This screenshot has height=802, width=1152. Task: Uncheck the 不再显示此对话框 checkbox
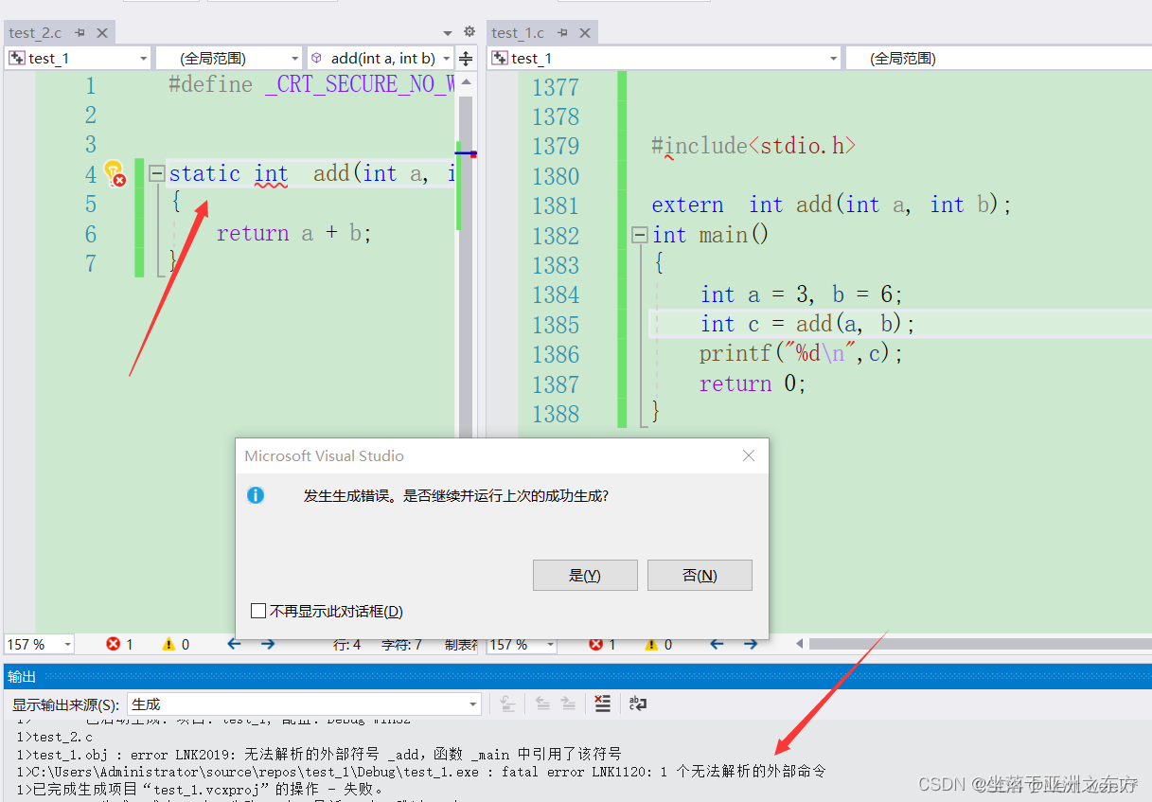click(x=258, y=611)
